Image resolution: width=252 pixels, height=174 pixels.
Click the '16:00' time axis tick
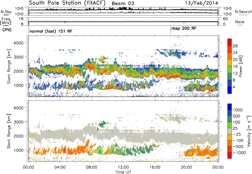155,167
